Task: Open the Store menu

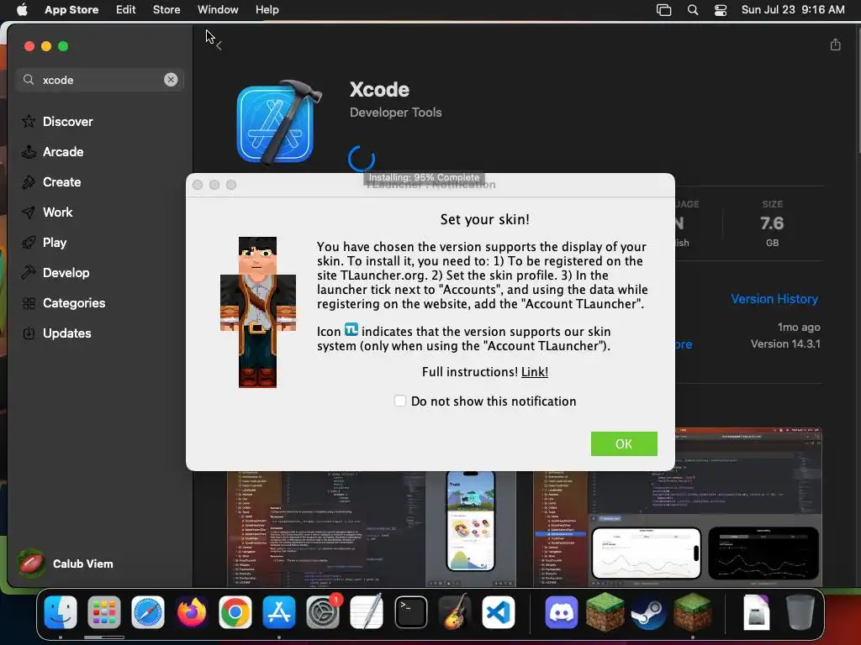Action: pos(166,10)
